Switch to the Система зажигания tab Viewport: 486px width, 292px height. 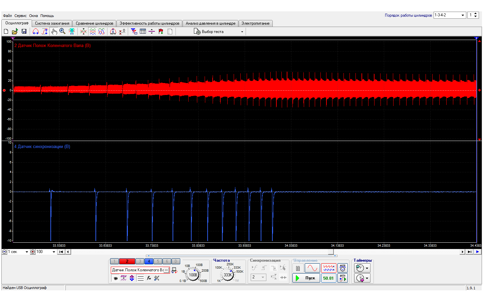click(x=52, y=23)
